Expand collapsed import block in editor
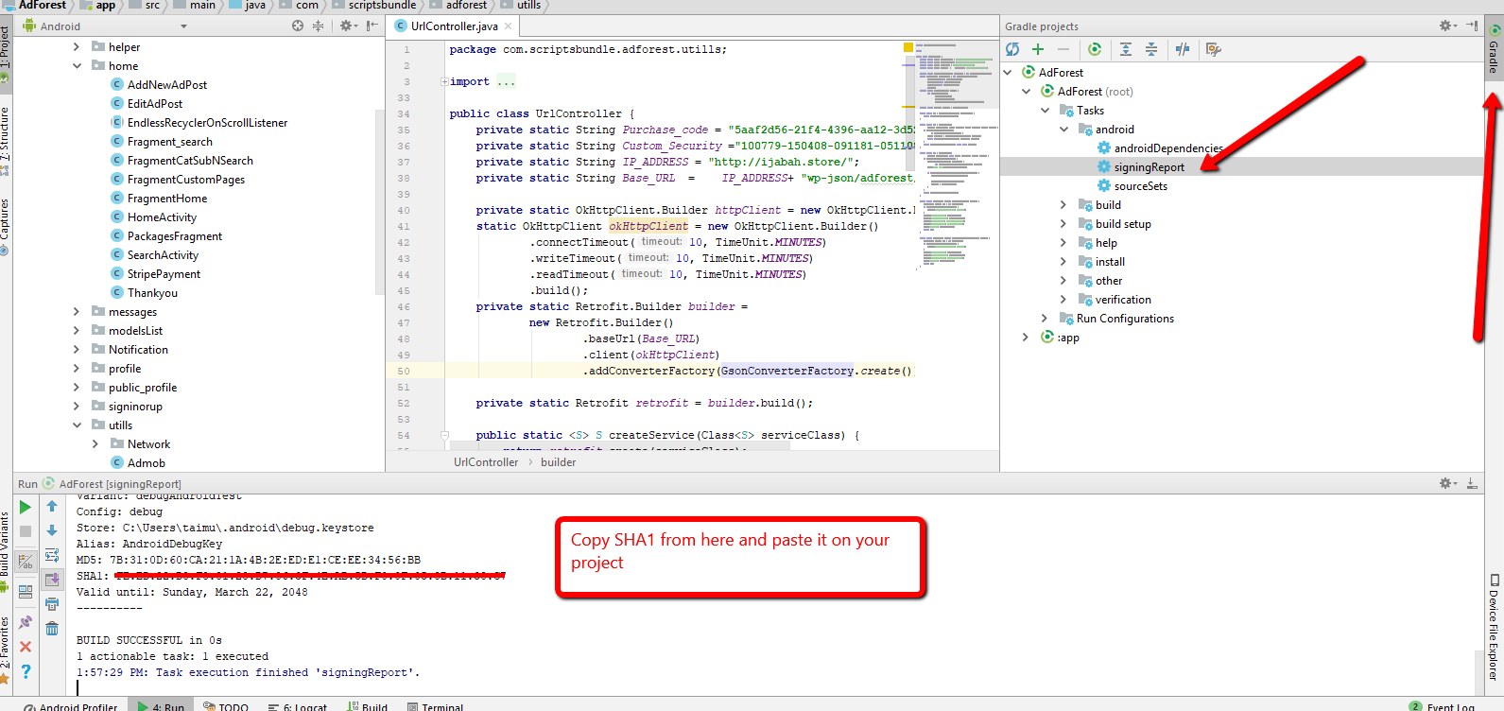This screenshot has height=711, width=1504. (444, 81)
